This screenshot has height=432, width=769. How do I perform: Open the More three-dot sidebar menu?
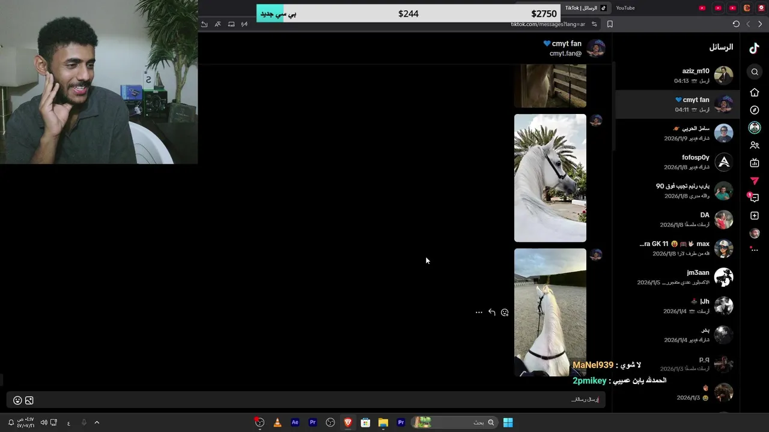[x=755, y=250]
